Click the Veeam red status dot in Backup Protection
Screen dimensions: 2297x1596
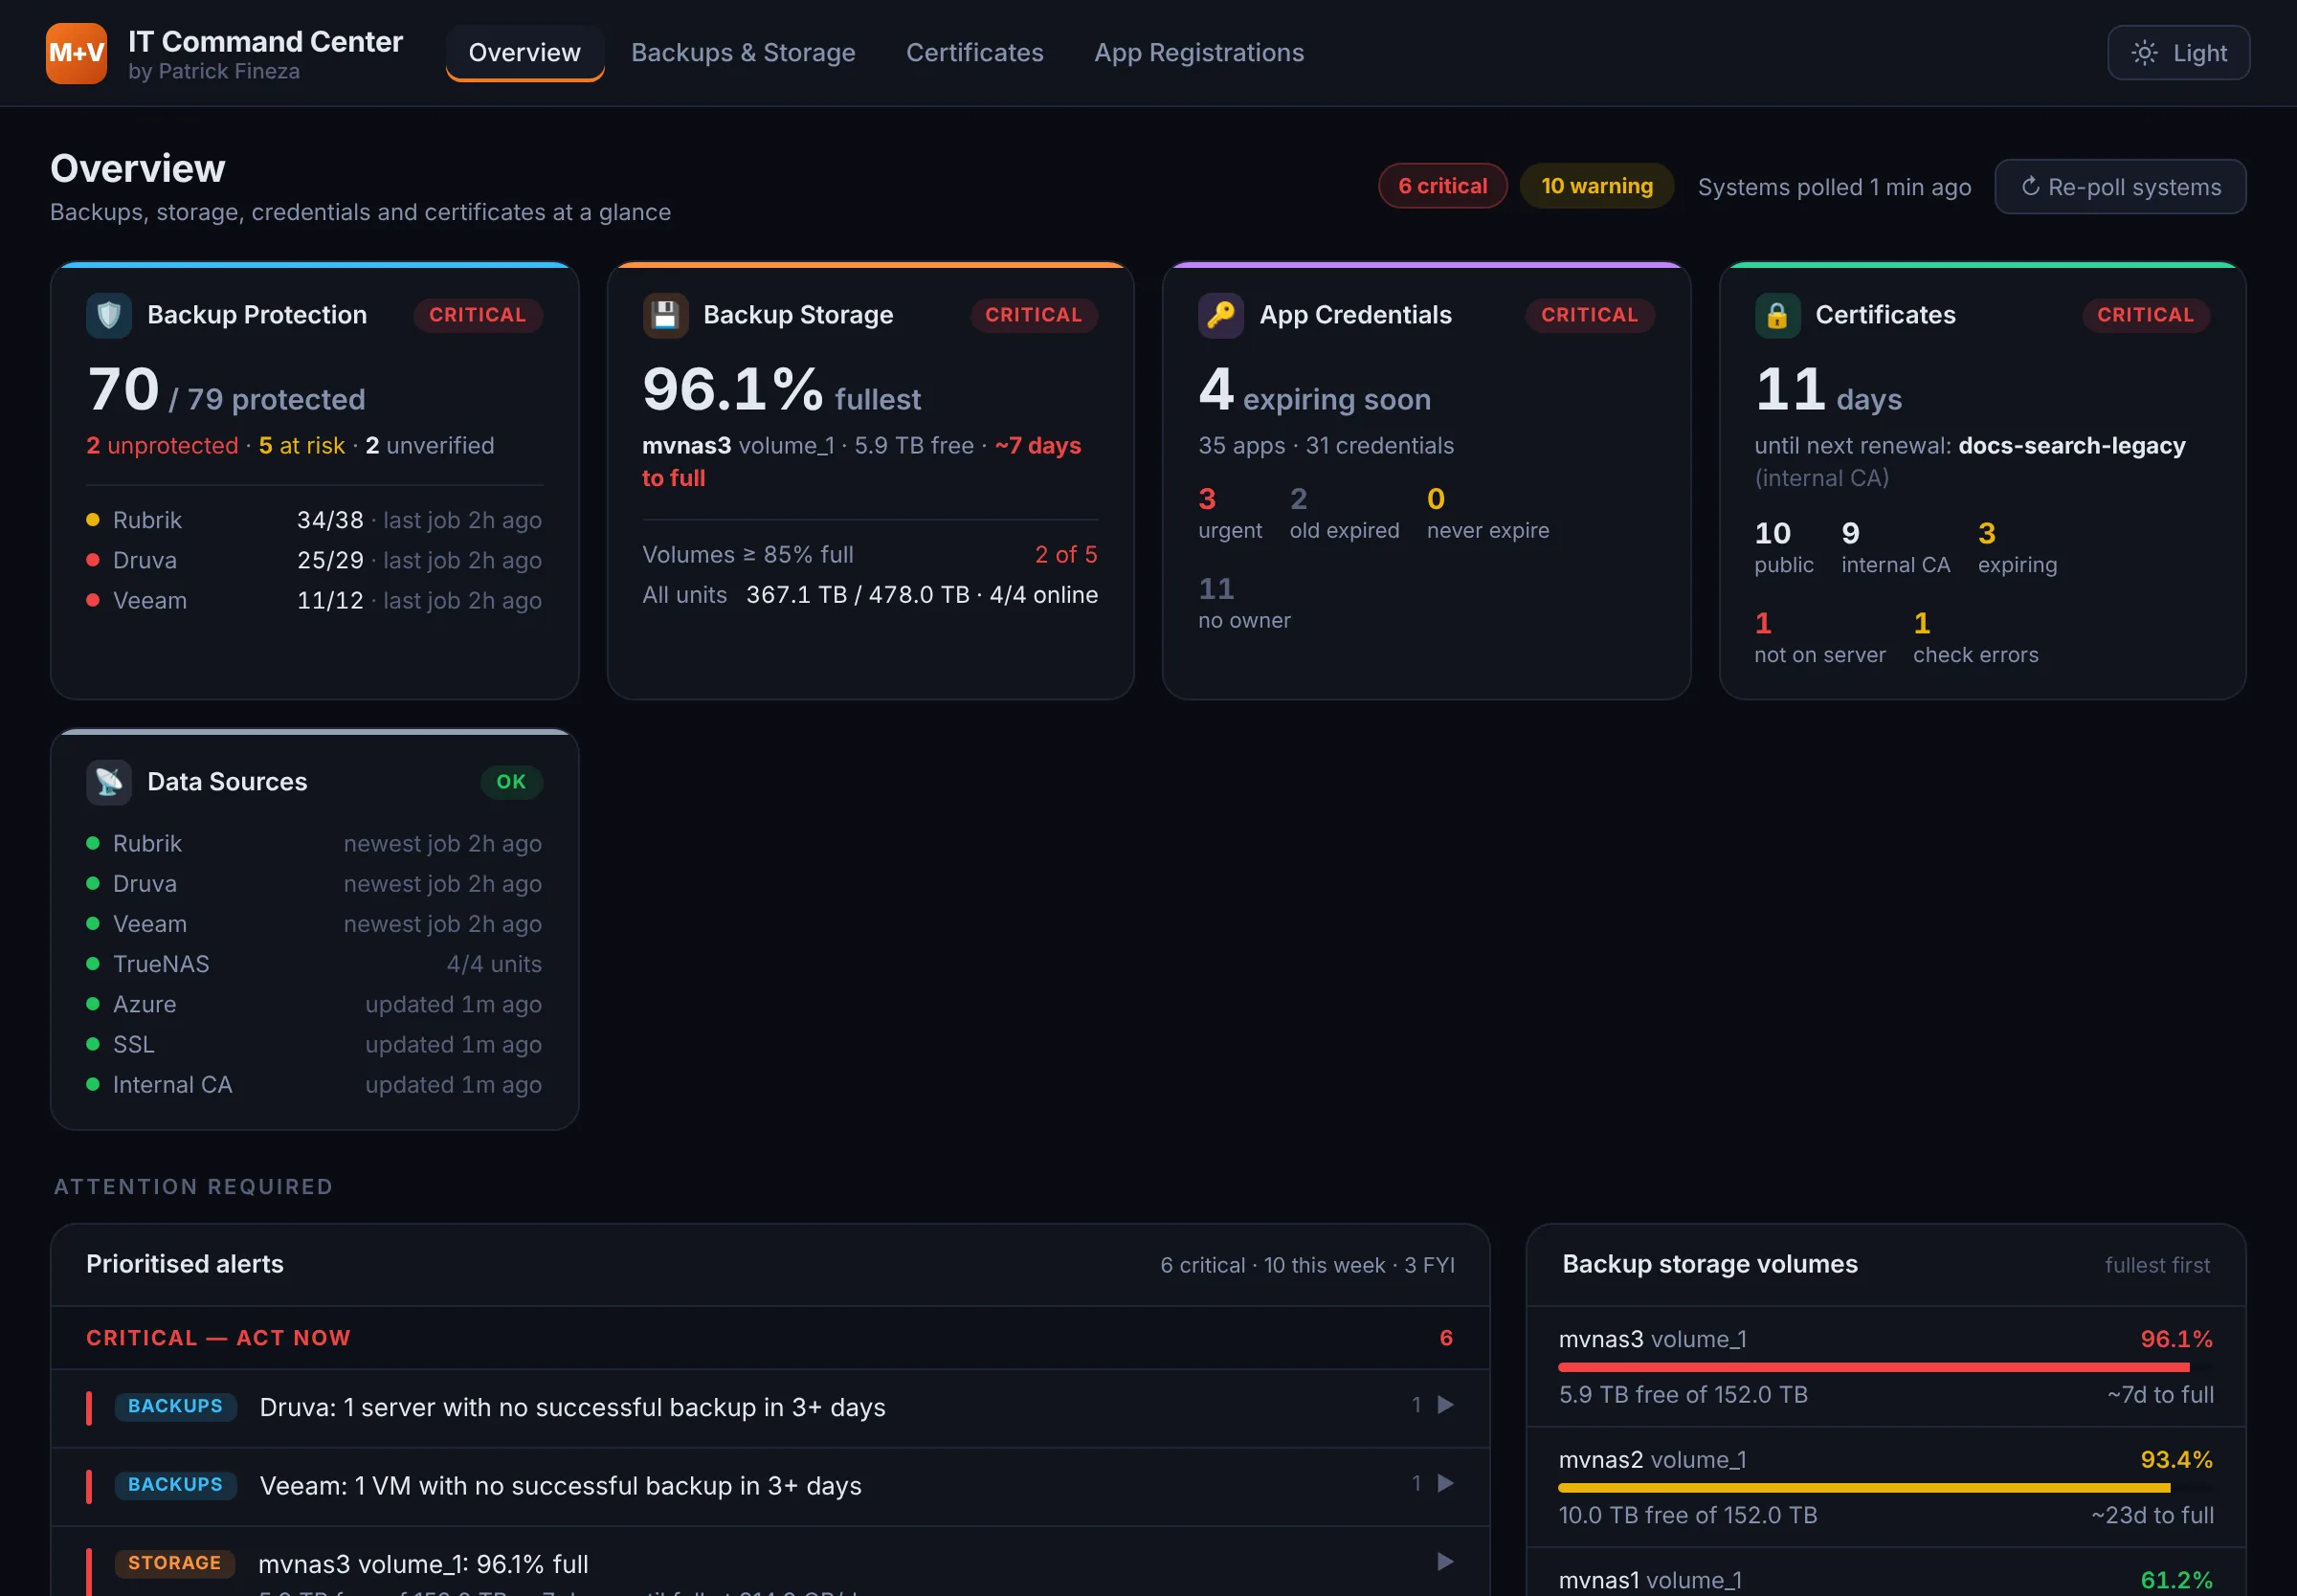coord(93,600)
